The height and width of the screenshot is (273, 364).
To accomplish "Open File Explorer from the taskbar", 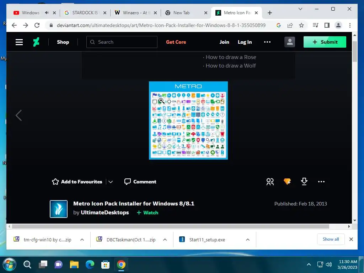I will coord(74,264).
